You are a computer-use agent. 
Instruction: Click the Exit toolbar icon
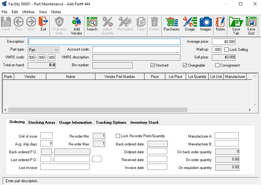tap(43, 24)
